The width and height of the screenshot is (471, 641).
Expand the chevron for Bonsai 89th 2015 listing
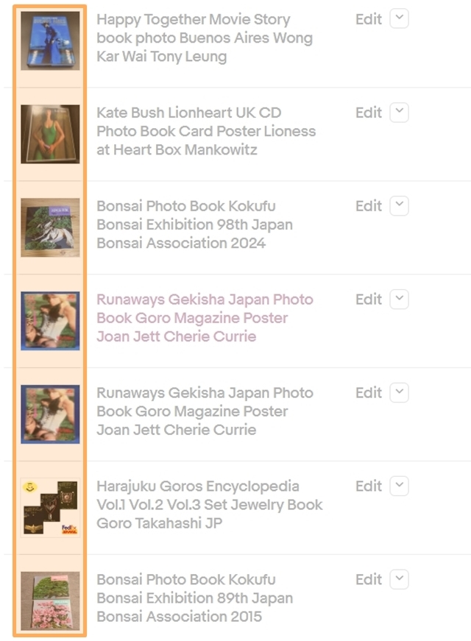[400, 579]
